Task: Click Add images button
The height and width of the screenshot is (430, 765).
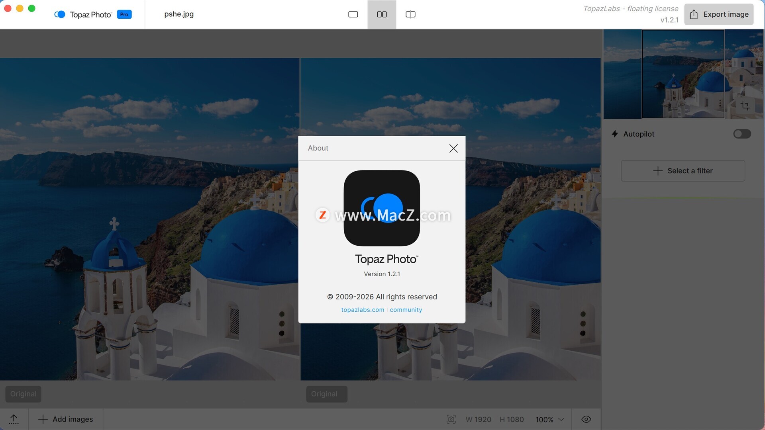Action: (x=66, y=419)
